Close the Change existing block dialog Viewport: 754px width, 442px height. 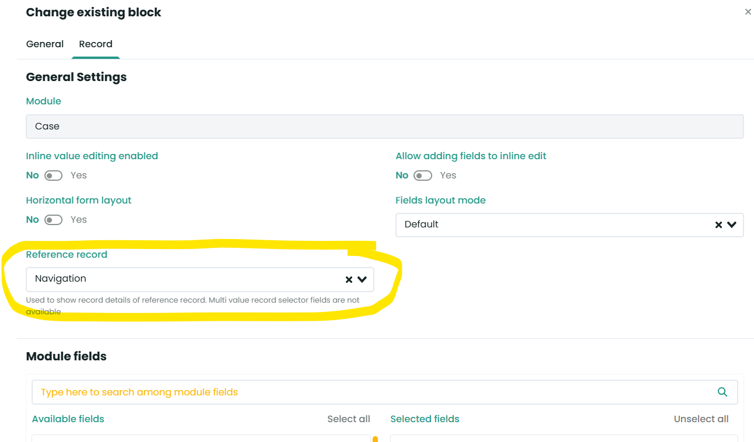point(748,12)
